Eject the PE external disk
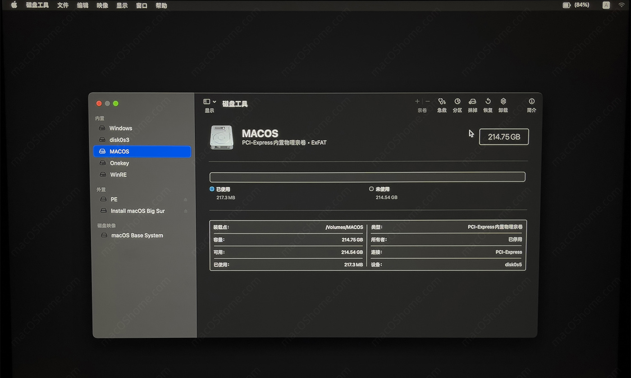The image size is (631, 378). (x=185, y=199)
